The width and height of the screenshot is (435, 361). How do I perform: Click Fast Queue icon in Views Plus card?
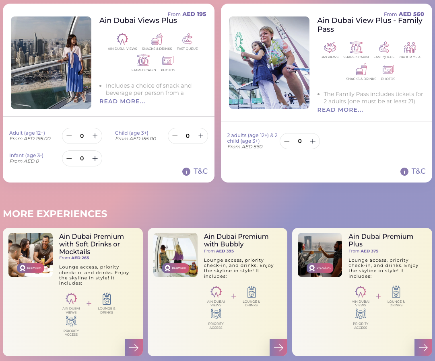pos(187,39)
